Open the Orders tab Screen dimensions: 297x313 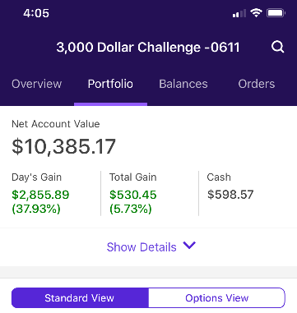pos(257,84)
